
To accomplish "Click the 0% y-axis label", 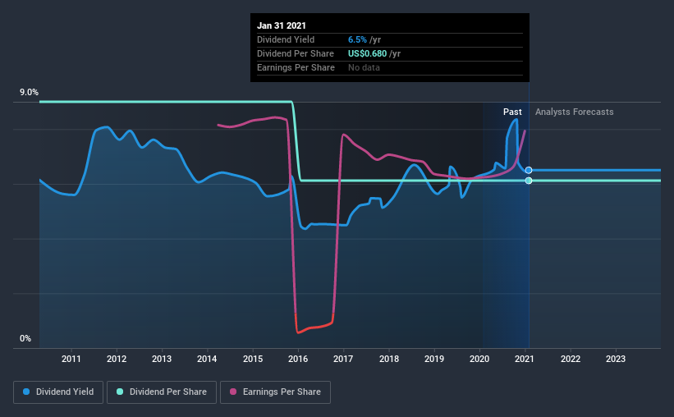I will 25,339.
